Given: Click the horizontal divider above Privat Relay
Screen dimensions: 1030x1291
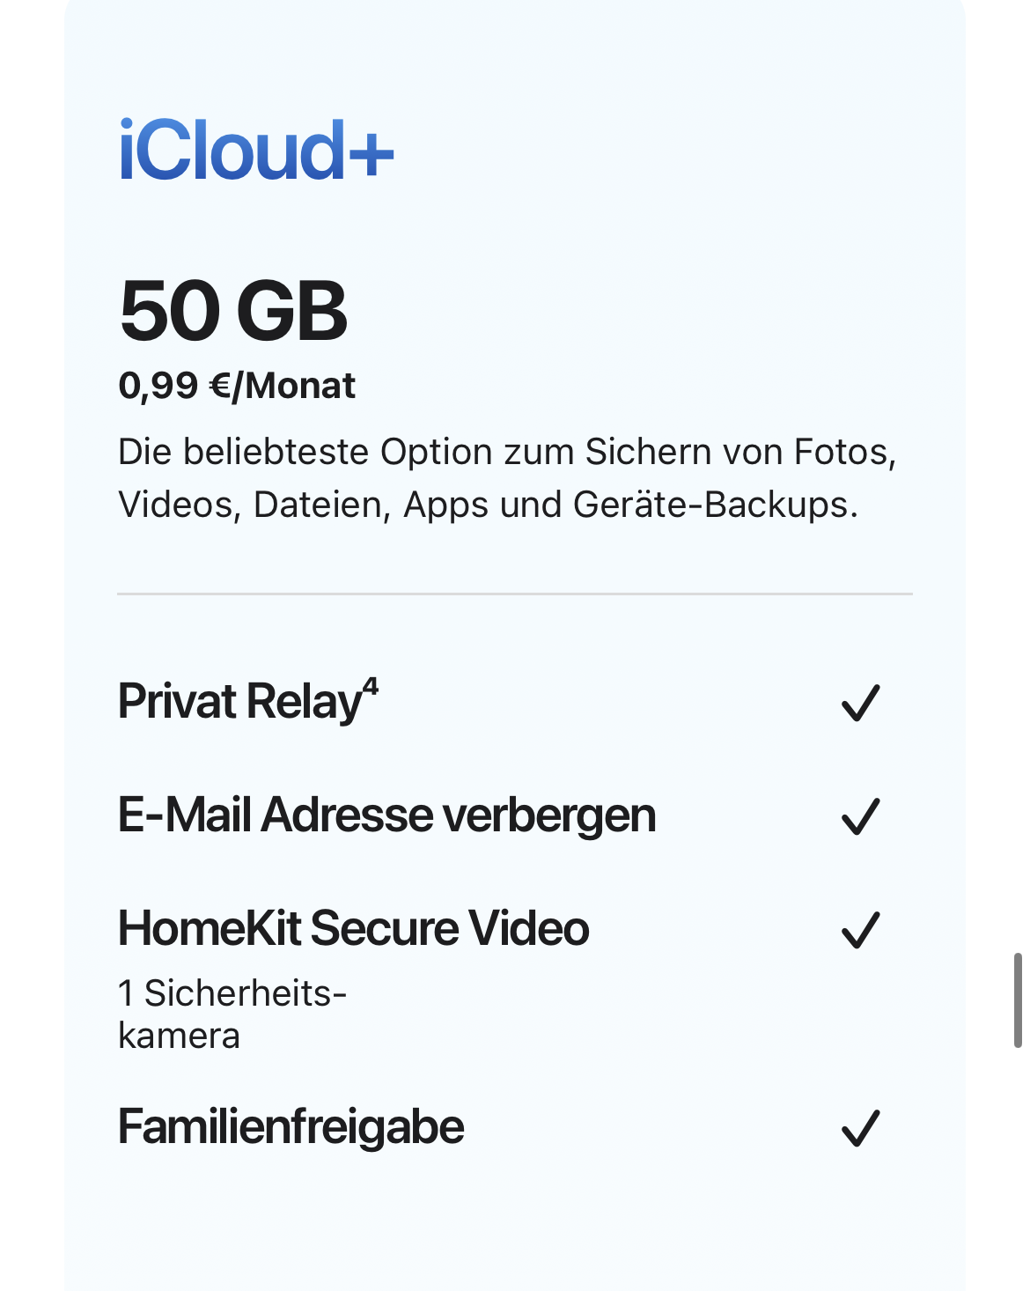Looking at the screenshot, I should tap(515, 594).
